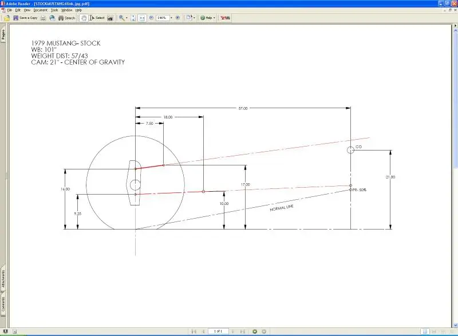
Task: Click the scrollbar down arrow
Action: (455, 325)
